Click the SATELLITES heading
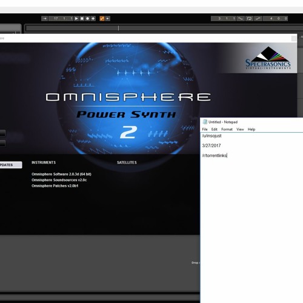Viewport: 303px width, 303px height. [127, 162]
